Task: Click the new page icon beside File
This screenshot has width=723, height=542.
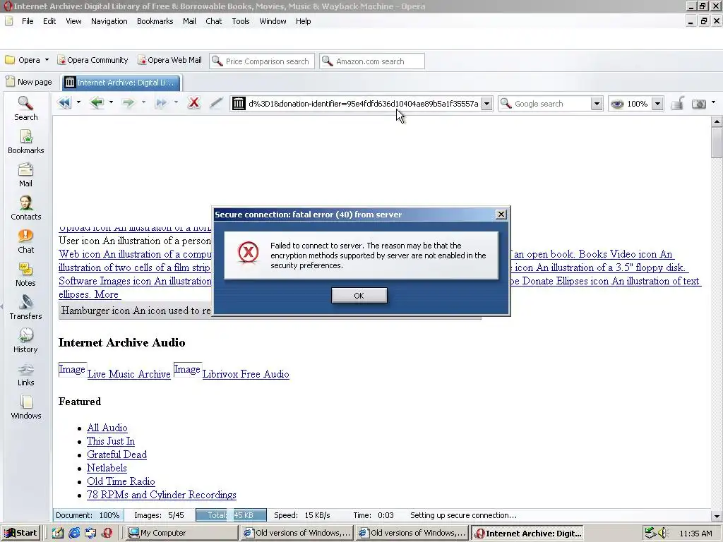Action: pos(9,21)
